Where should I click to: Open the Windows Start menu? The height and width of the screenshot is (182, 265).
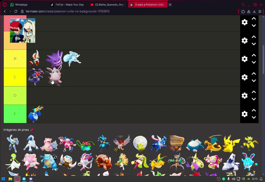pyautogui.click(x=3, y=179)
